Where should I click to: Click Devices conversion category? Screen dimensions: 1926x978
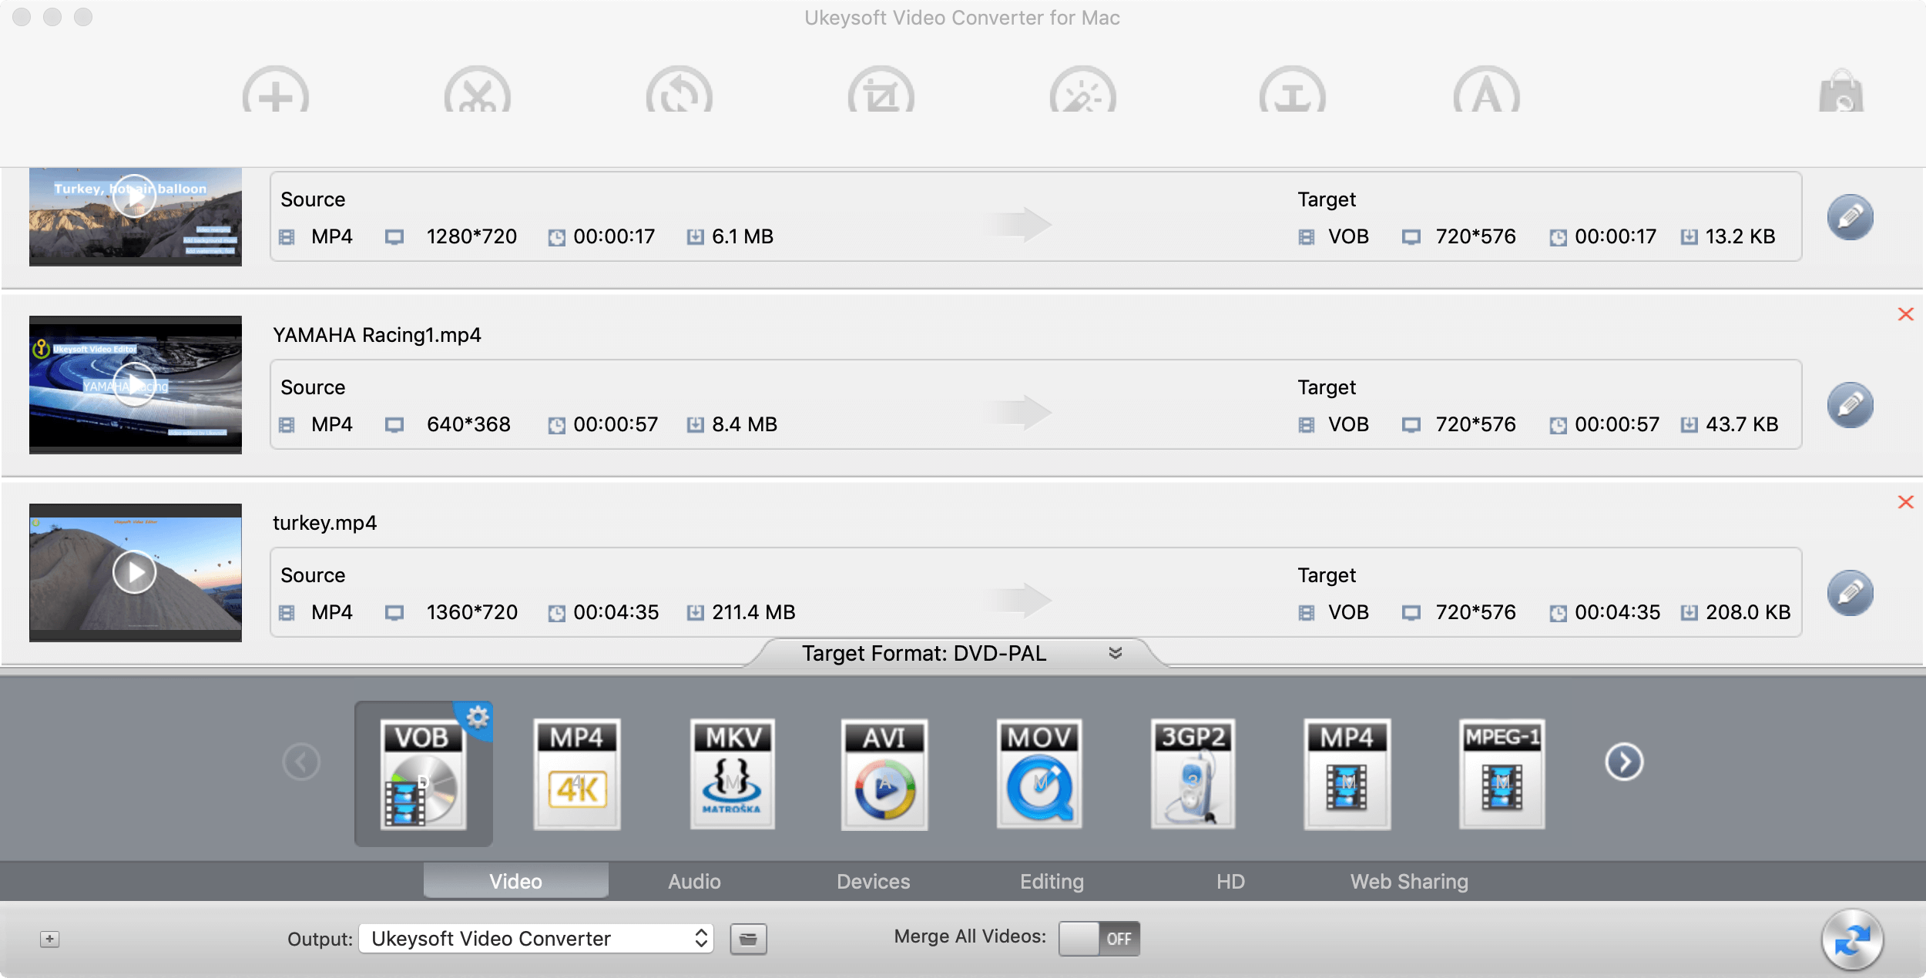click(873, 879)
